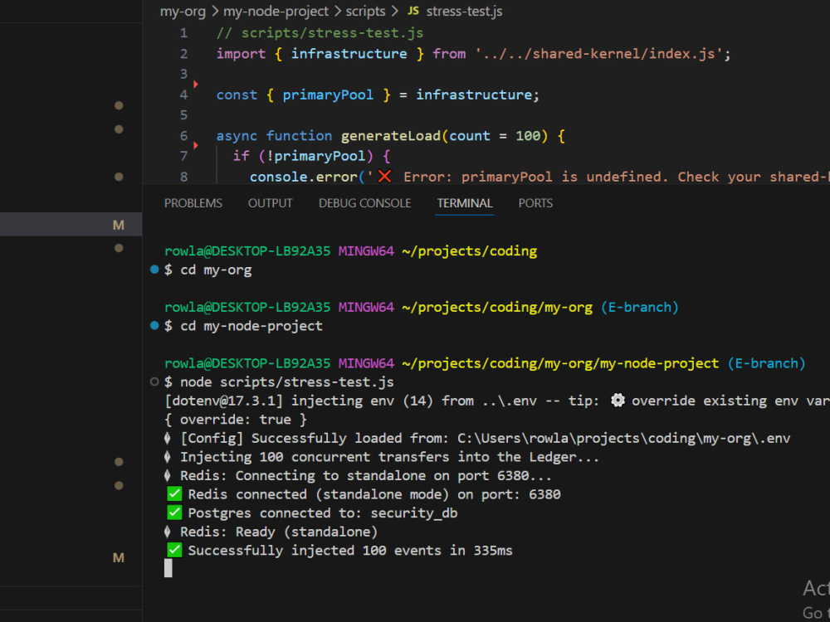
Task: Click the 'infrastructure' identifier in the import line
Action: [x=349, y=53]
